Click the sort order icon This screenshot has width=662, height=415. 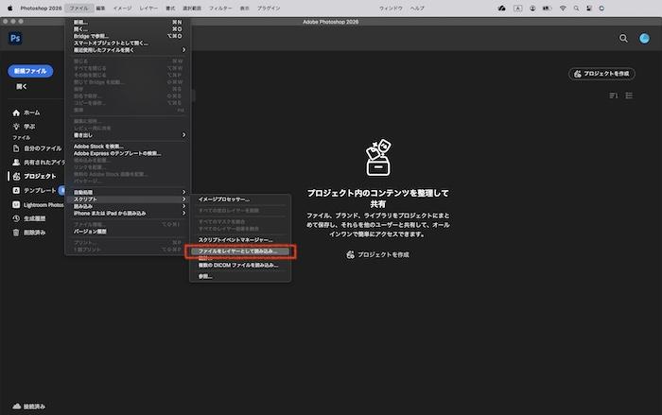614,95
